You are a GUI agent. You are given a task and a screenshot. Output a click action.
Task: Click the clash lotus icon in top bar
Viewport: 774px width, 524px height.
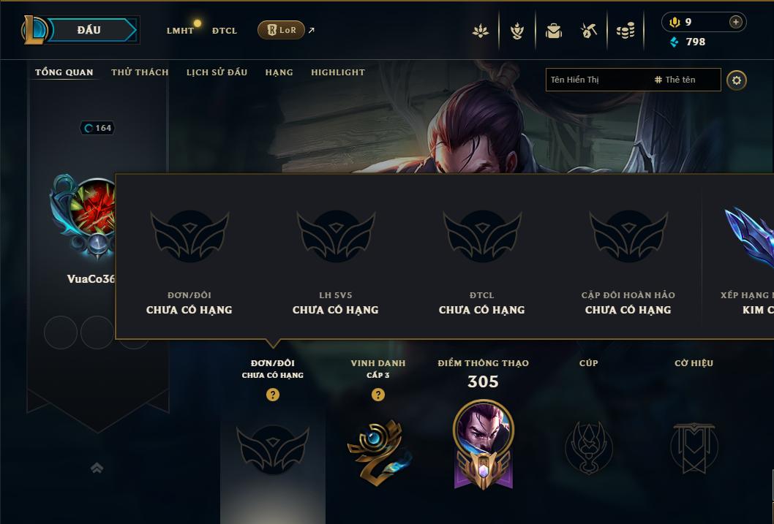(x=481, y=31)
